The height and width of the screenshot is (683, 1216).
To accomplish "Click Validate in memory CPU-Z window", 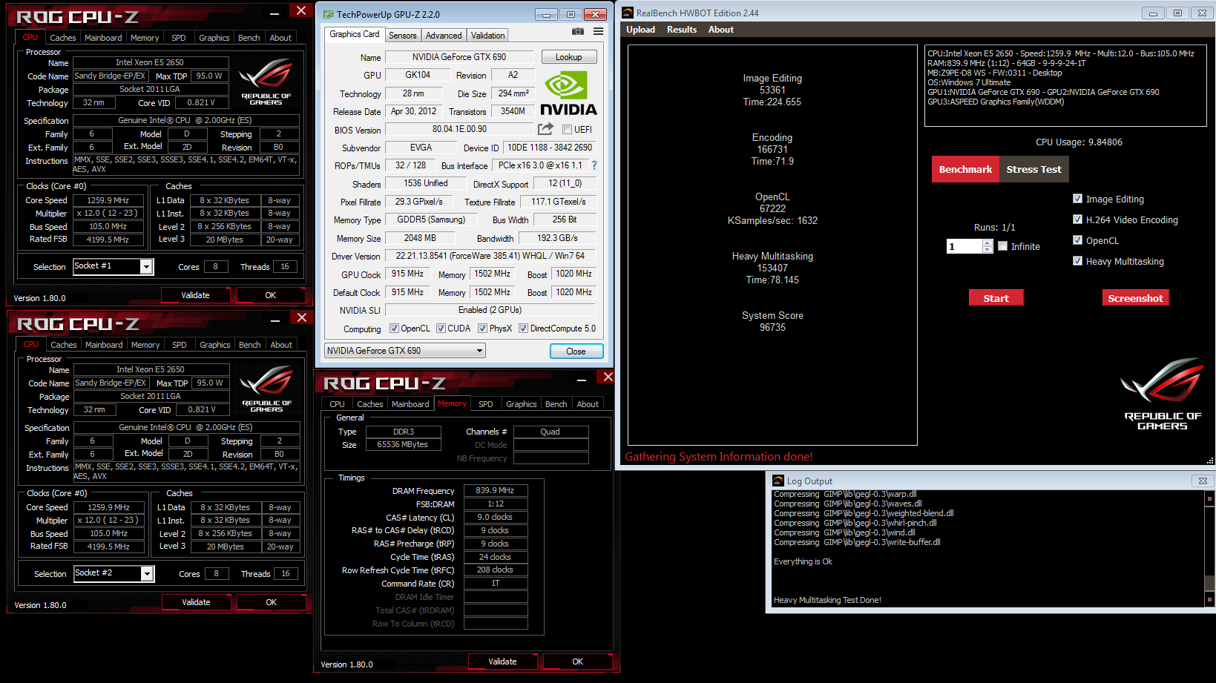I will click(503, 661).
